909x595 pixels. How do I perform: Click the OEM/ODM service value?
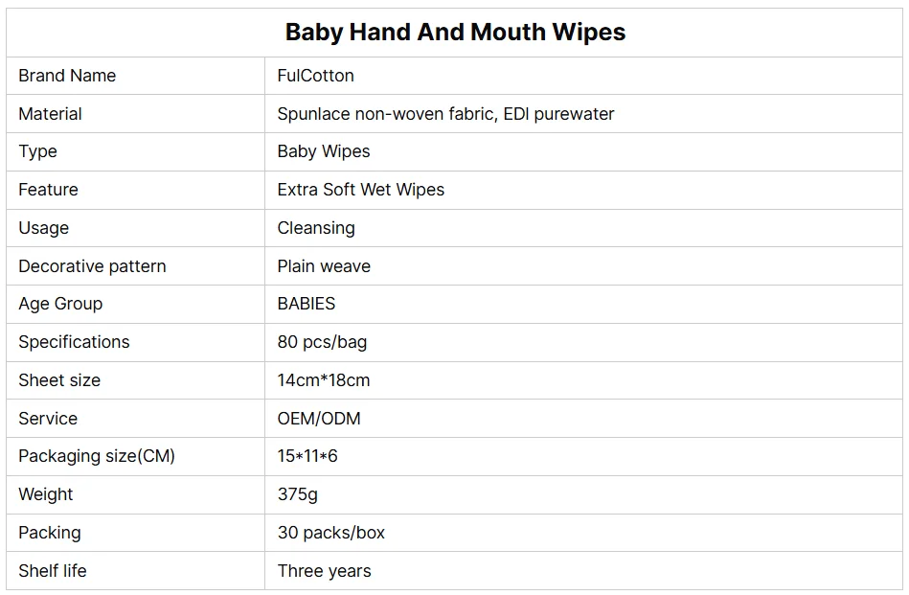point(319,419)
